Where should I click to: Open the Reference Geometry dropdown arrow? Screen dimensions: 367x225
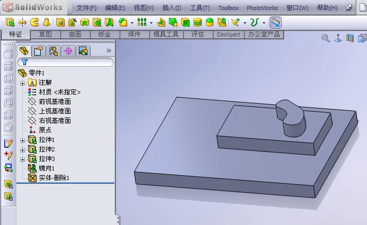(x=245, y=23)
